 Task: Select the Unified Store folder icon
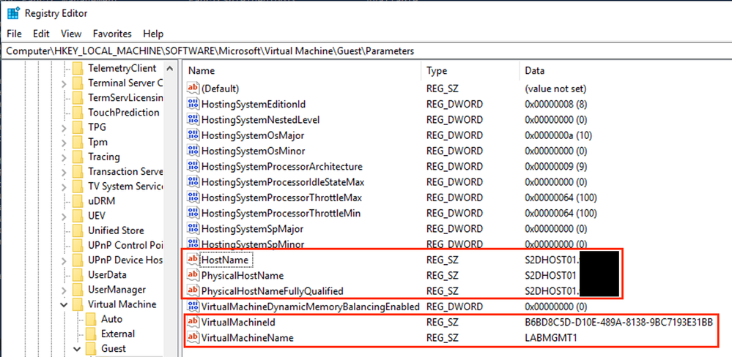[78, 230]
